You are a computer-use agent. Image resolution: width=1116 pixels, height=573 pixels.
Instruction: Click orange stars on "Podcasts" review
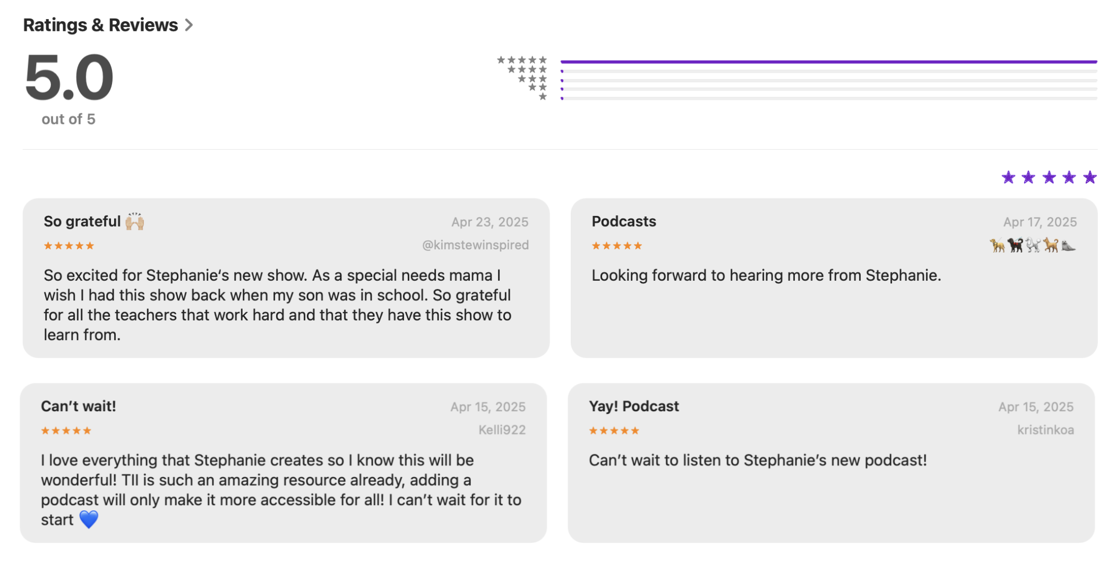click(617, 246)
